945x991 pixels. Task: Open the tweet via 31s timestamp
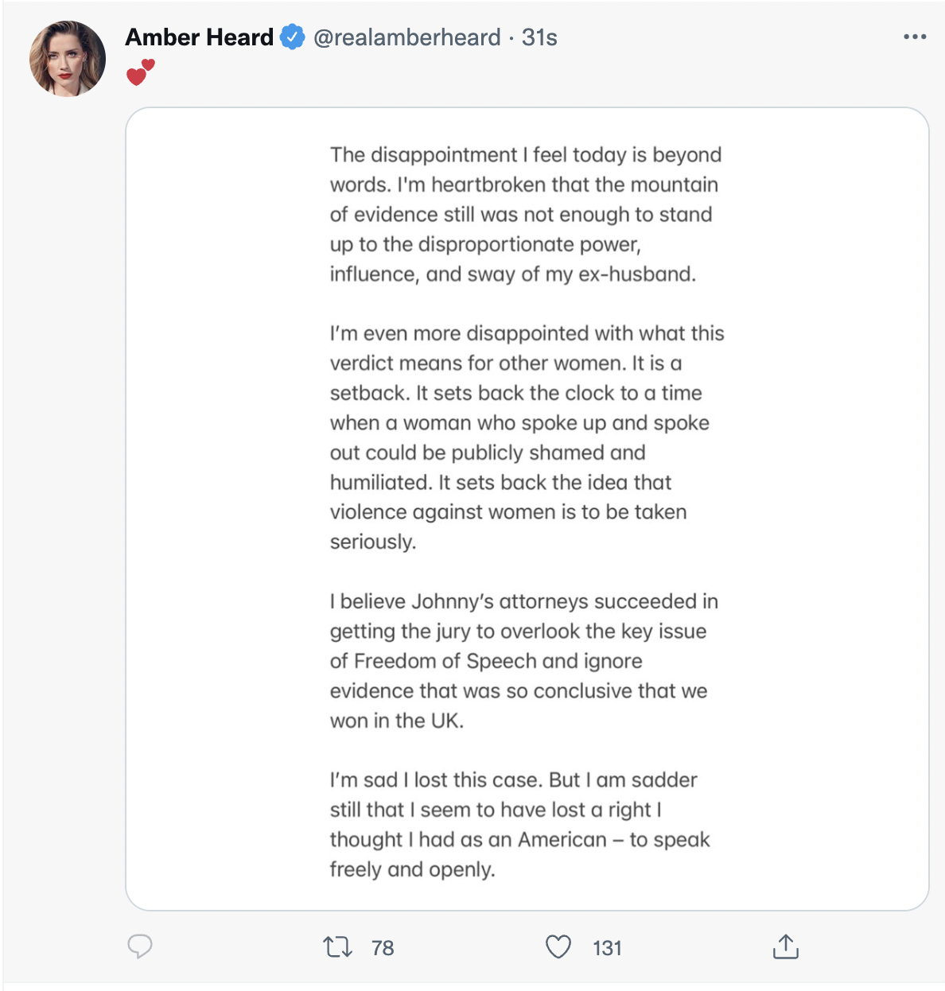pos(539,37)
